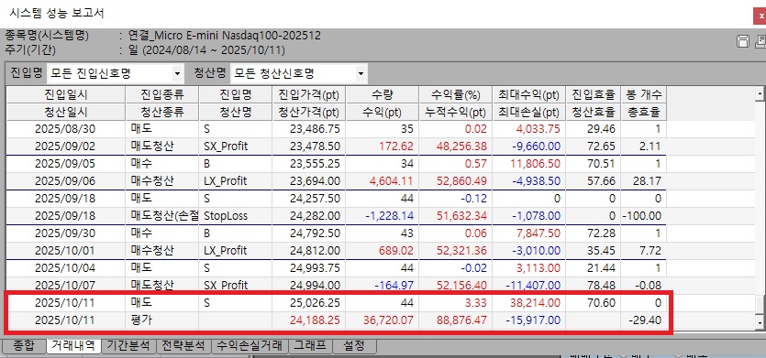Click the 진입일시 column header

(66, 94)
